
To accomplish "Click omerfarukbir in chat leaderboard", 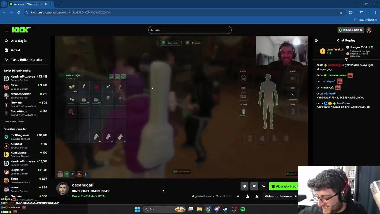I will [335, 49].
